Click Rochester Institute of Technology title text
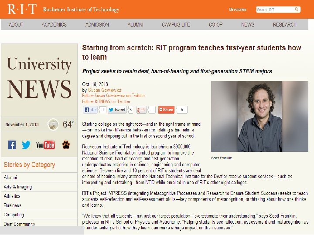This screenshot has height=235, width=314. tap(81, 10)
